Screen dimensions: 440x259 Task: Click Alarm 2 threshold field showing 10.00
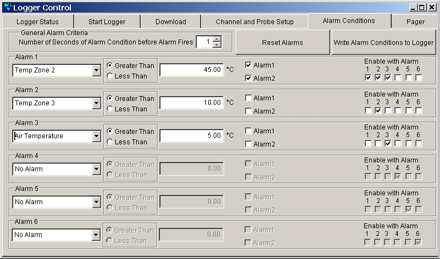pos(192,103)
